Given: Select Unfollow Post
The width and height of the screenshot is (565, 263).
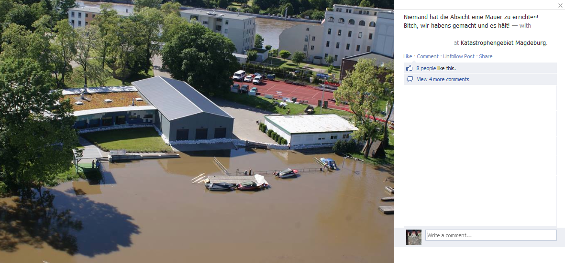Looking at the screenshot, I should 459,56.
